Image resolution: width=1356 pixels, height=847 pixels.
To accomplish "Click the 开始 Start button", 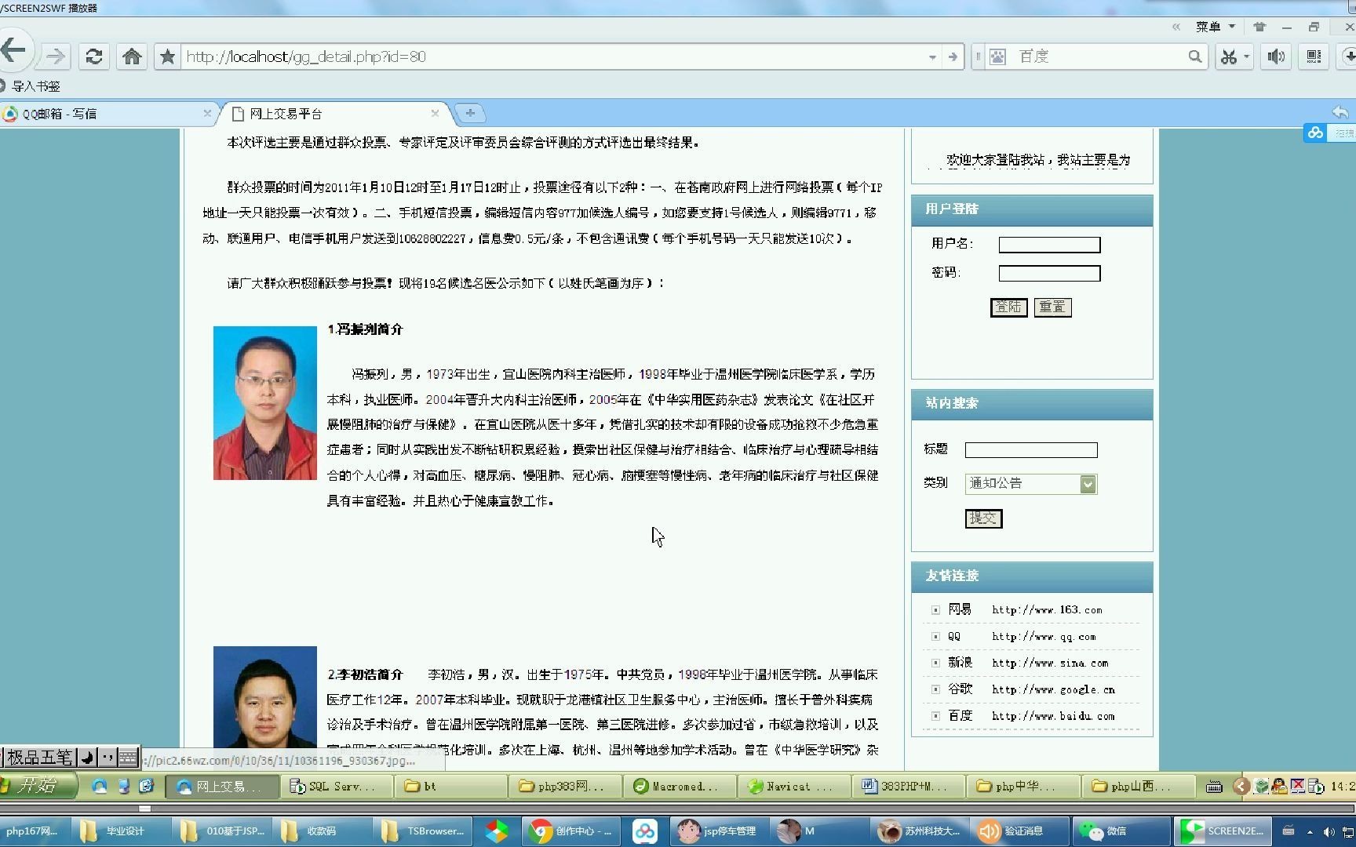I will [38, 785].
